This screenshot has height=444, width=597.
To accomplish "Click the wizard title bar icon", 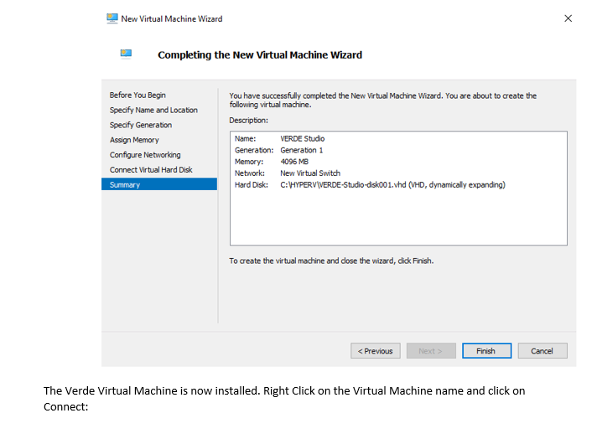I will tap(112, 18).
